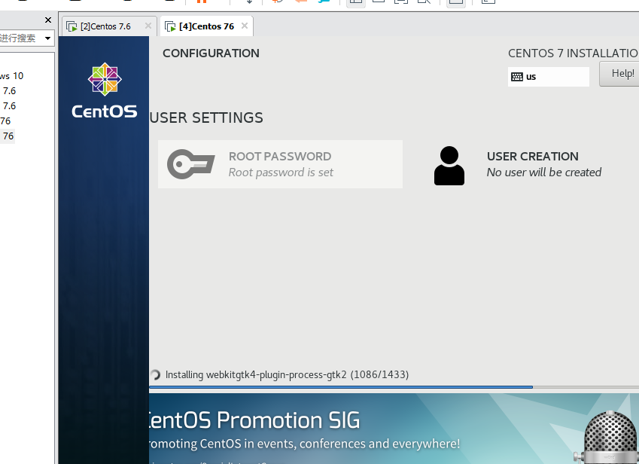Click the VM icon on the [2]Centos 7.6 tab
The image size is (639, 464).
coord(72,26)
